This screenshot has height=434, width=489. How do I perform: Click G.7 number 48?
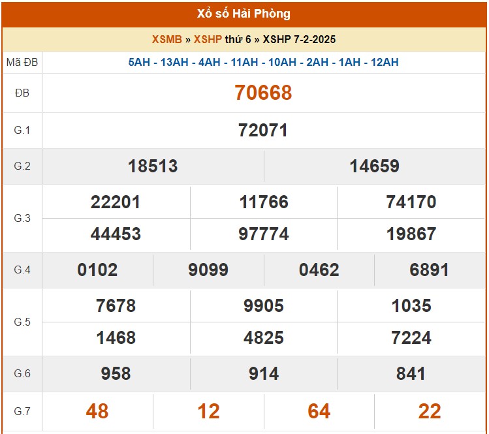(97, 412)
